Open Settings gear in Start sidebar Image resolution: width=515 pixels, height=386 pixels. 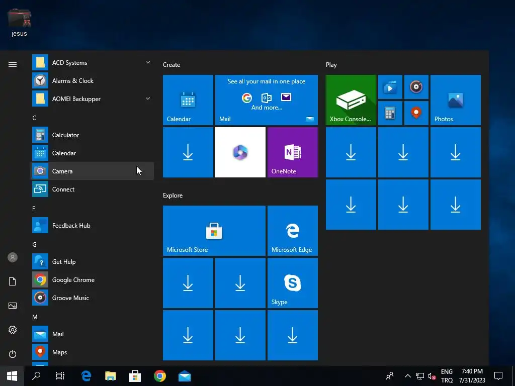13,330
